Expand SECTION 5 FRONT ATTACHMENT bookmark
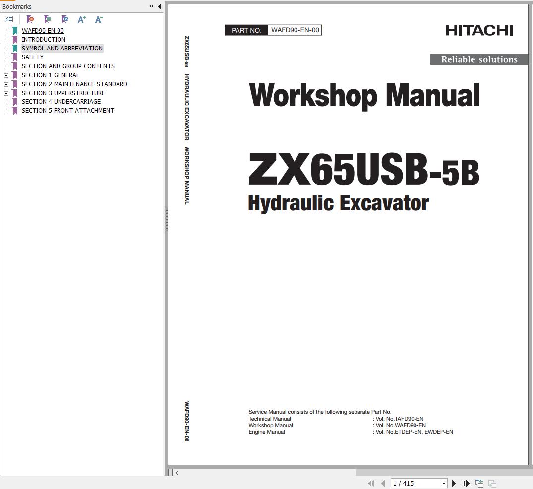The image size is (533, 489). pyautogui.click(x=6, y=111)
